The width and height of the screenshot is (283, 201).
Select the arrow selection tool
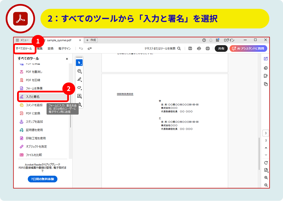pyautogui.click(x=79, y=63)
